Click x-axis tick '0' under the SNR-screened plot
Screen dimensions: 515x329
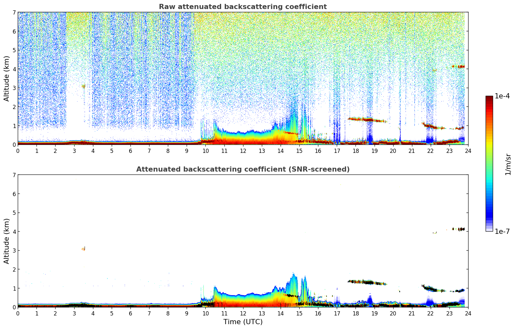tap(18, 313)
